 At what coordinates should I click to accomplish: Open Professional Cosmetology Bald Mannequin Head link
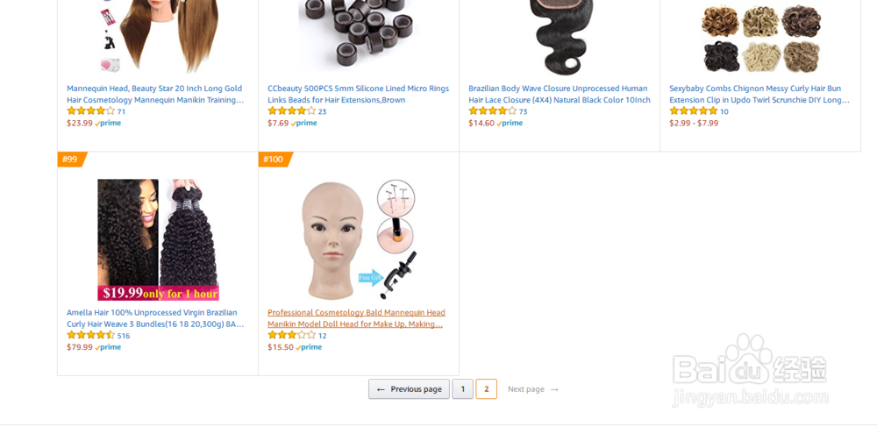356,318
